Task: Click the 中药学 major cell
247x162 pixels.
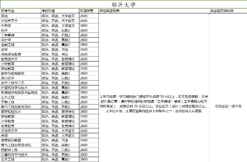Action: tap(21, 26)
